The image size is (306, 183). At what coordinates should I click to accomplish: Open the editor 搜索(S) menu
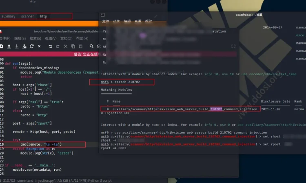tap(35, 38)
